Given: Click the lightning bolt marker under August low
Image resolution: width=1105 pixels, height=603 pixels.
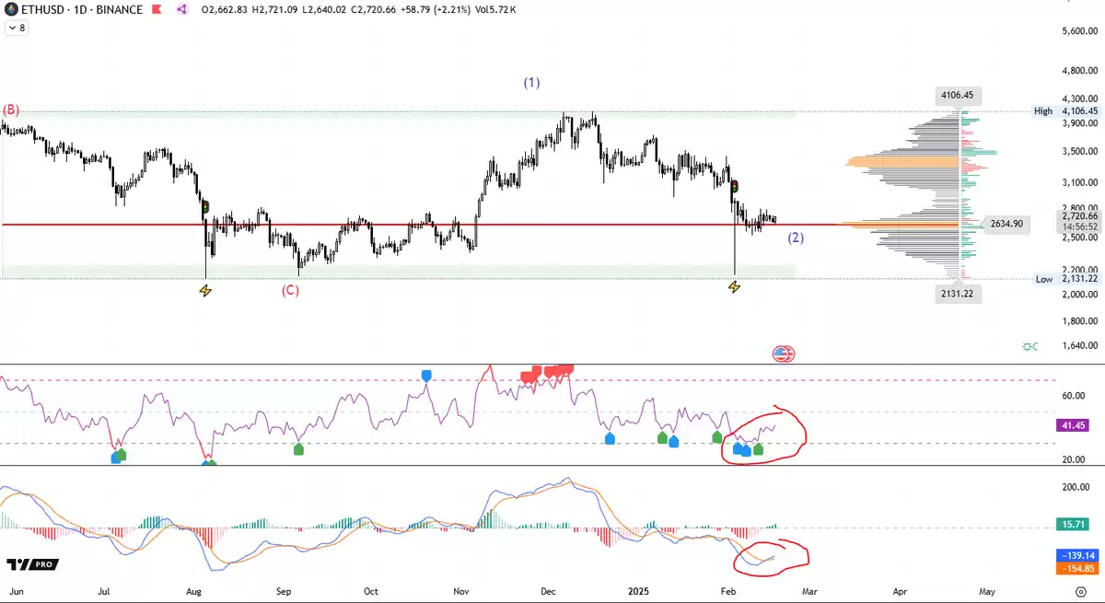Looking at the screenshot, I should pyautogui.click(x=205, y=291).
